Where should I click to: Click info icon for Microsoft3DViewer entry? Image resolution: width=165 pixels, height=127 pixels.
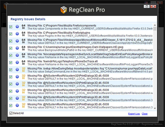17,41
